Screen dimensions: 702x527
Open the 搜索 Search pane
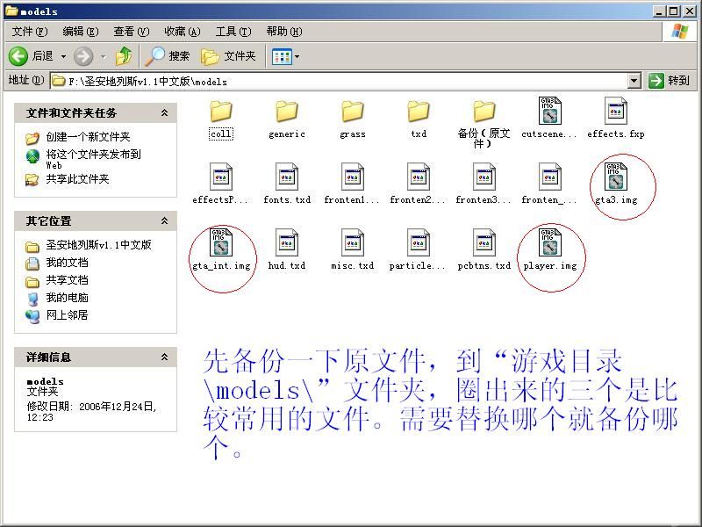coord(168,56)
